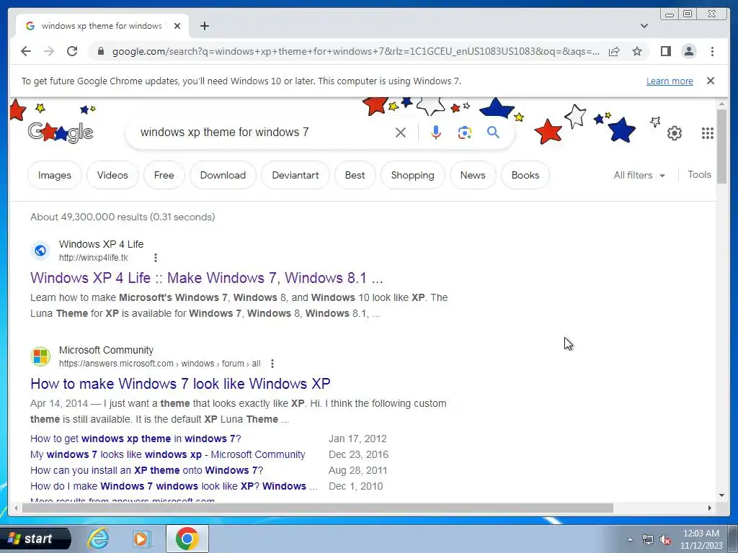Submit search with magnifier icon
This screenshot has width=738, height=553.
coord(493,132)
